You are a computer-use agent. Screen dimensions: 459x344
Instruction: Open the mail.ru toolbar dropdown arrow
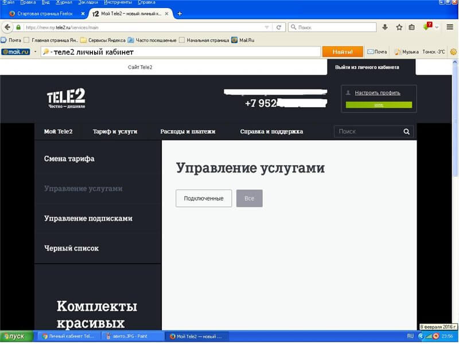pos(35,52)
